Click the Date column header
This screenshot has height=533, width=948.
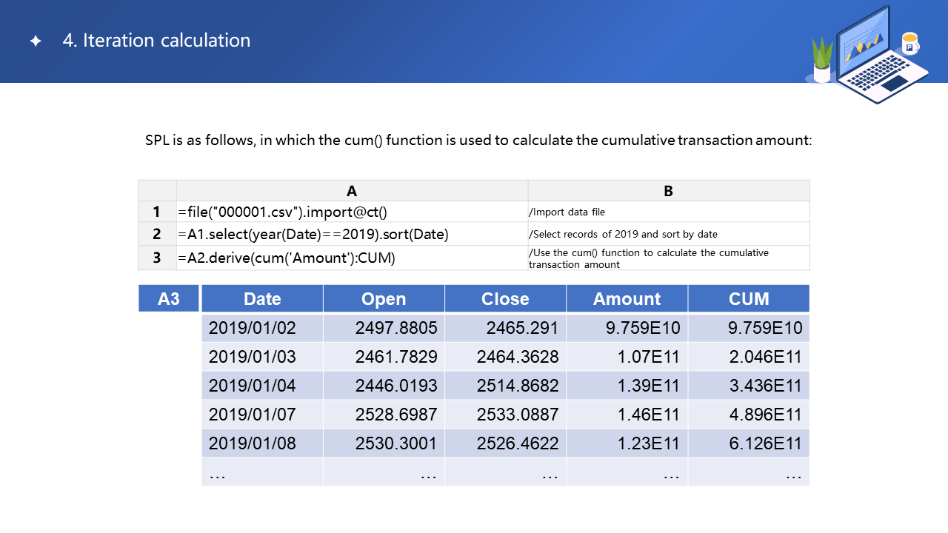tap(262, 298)
